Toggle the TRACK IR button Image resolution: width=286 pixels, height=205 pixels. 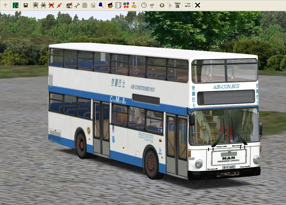[177, 5]
